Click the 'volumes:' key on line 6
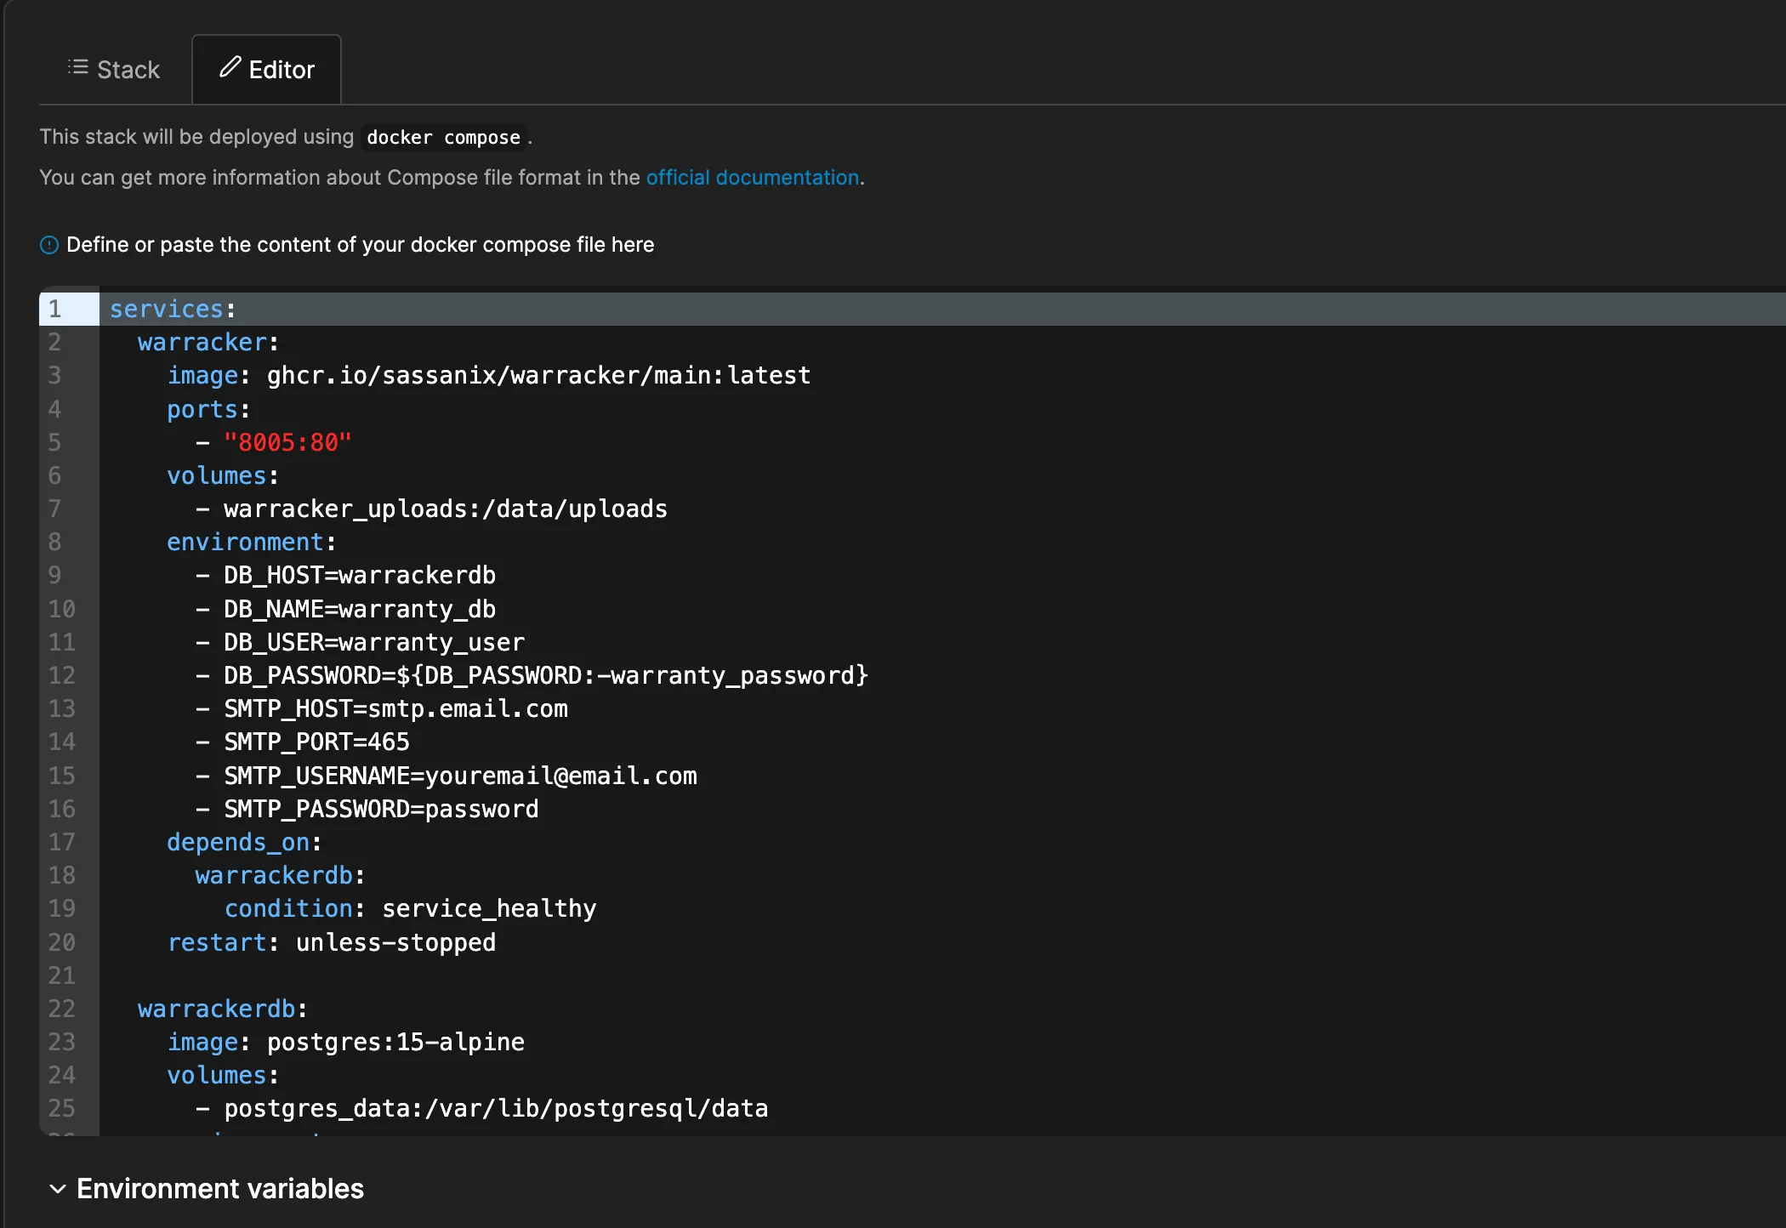The height and width of the screenshot is (1228, 1786). [x=223, y=475]
